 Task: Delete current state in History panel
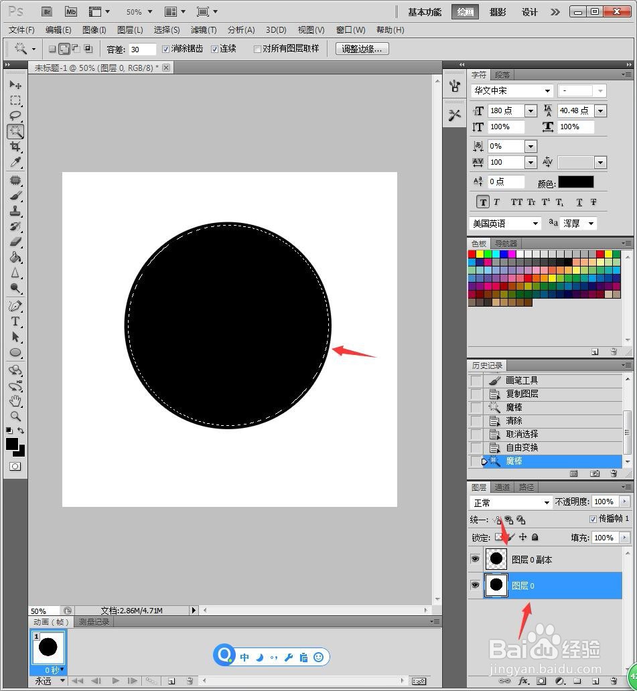pos(614,473)
